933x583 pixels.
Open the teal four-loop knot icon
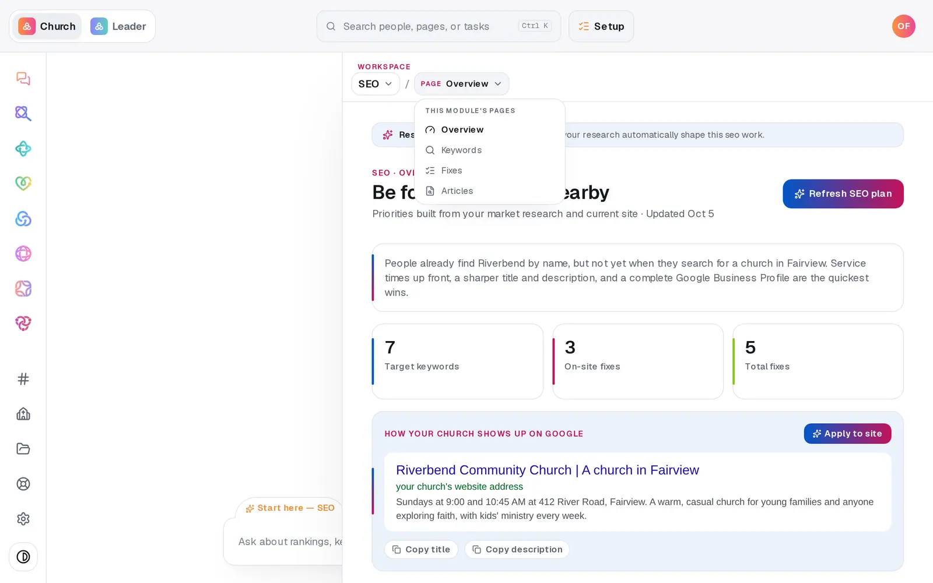(23, 149)
